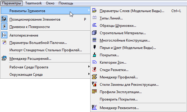Select Рабочая Среда Проекта entry
187x112 pixels.
[29, 67]
